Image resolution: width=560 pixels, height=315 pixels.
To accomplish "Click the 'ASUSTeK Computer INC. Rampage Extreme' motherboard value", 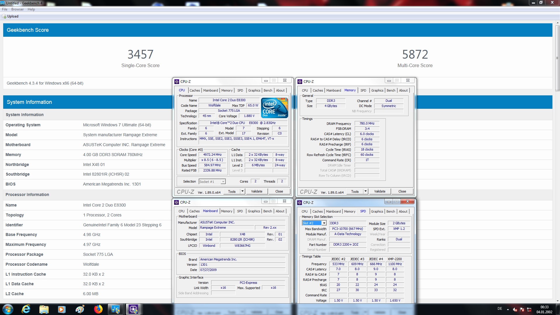I will [124, 145].
